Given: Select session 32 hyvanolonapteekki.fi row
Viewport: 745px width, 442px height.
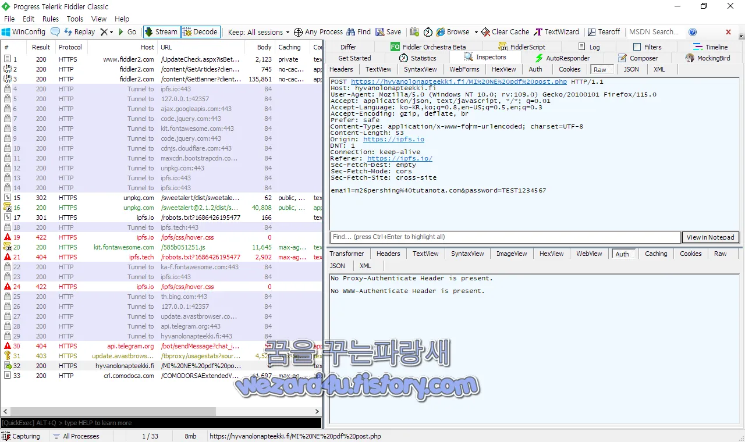Looking at the screenshot, I should [x=161, y=366].
